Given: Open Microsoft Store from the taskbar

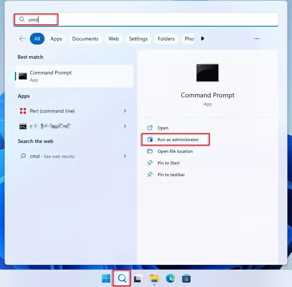Looking at the screenshot, I should click(186, 279).
